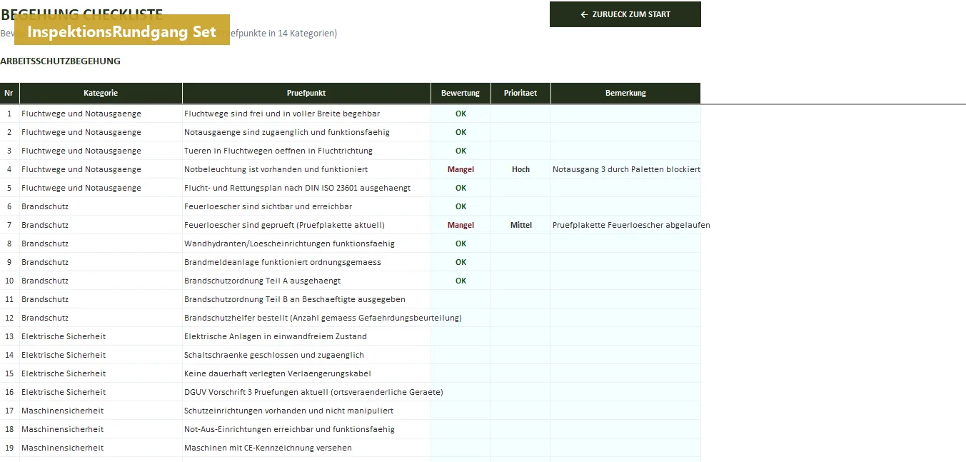
Task: Click 'Elektrische Anlagen in einwandfreiem Zustand'
Action: 276,336
